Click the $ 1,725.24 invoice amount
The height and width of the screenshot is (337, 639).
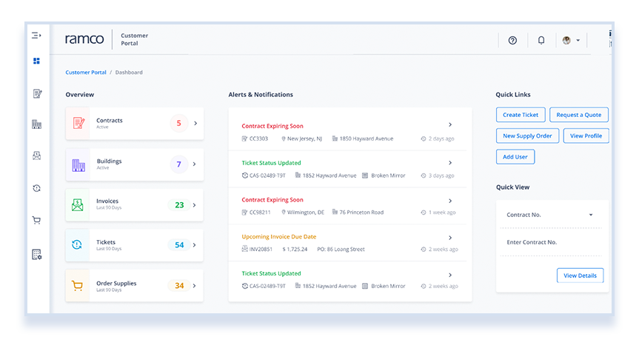click(295, 249)
